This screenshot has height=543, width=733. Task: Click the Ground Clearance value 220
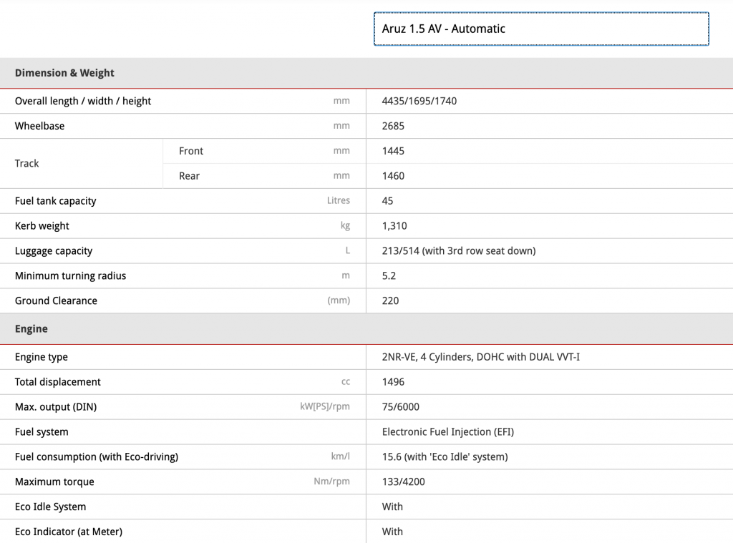coord(390,301)
